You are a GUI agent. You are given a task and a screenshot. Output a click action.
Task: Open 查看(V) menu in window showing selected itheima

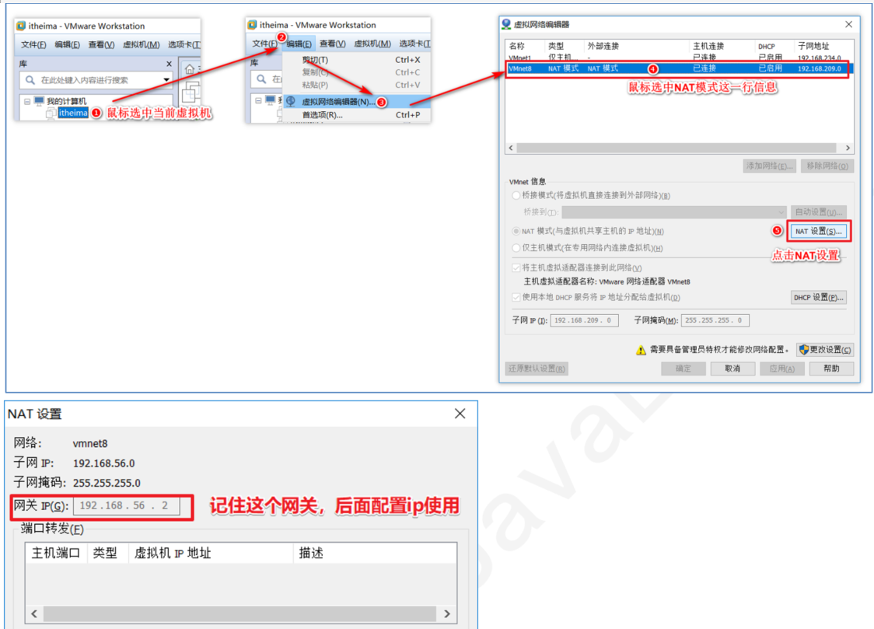click(101, 44)
